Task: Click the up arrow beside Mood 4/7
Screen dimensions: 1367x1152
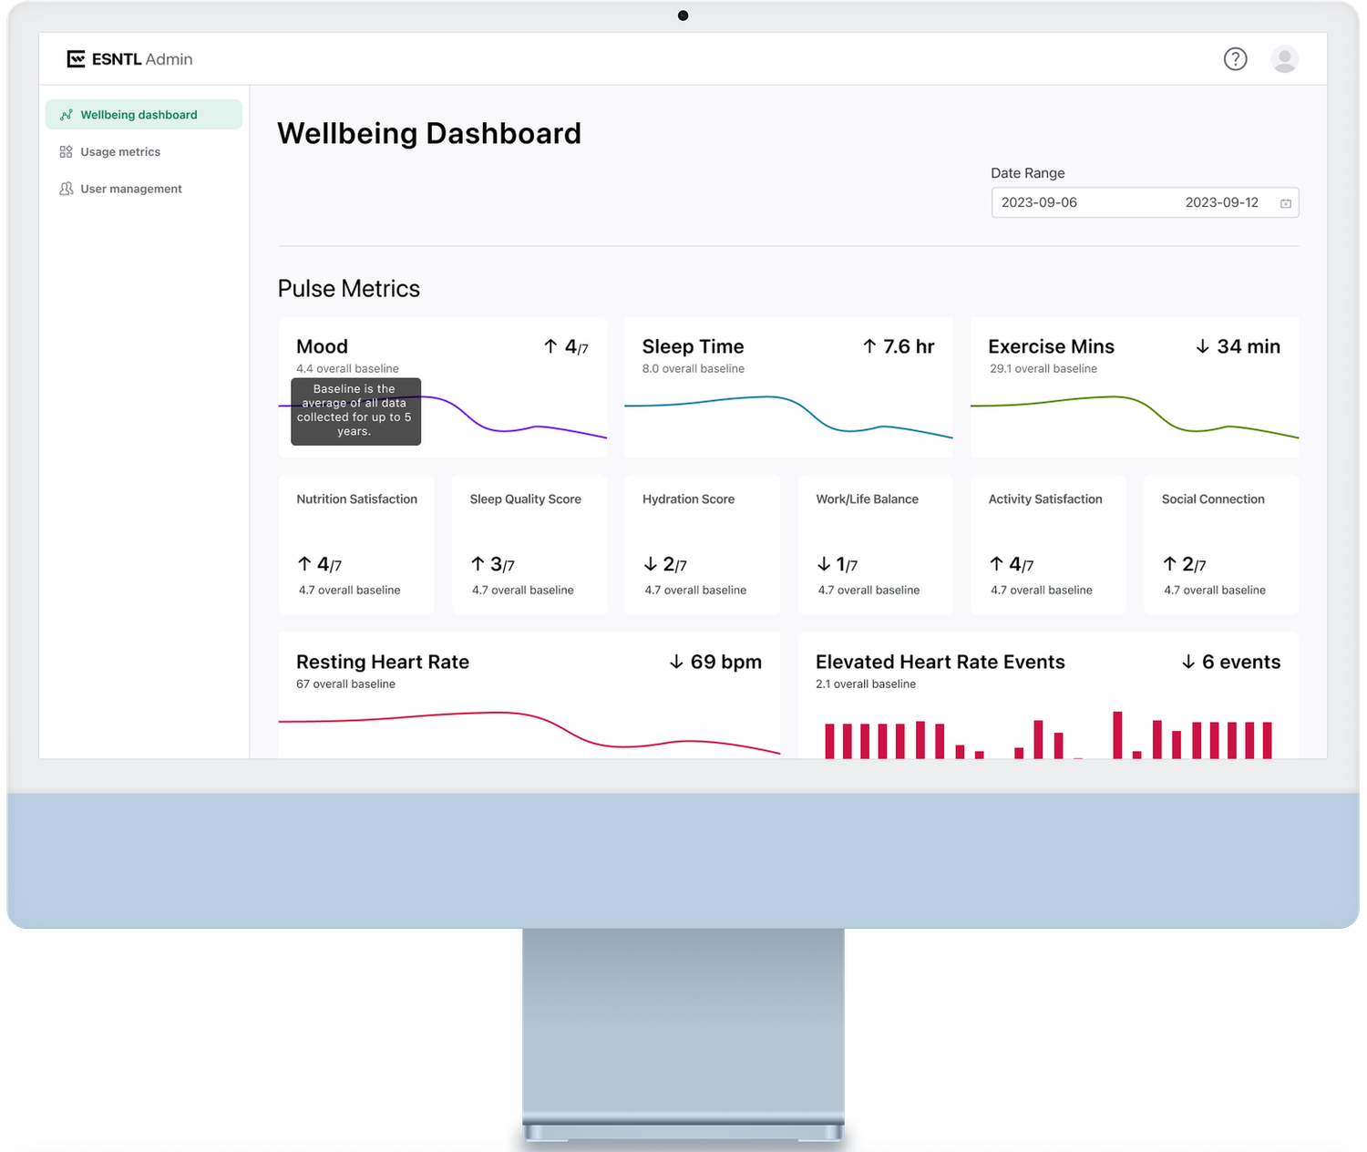Action: point(550,346)
